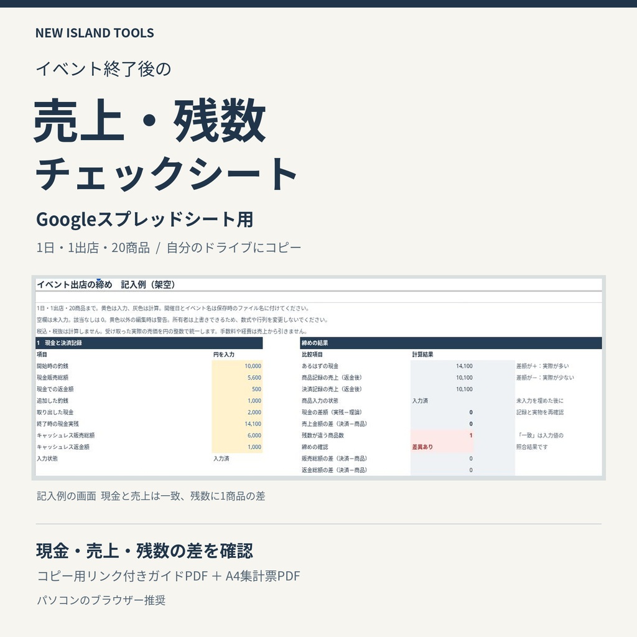Click the 追加した釣銭 row label

(52, 401)
